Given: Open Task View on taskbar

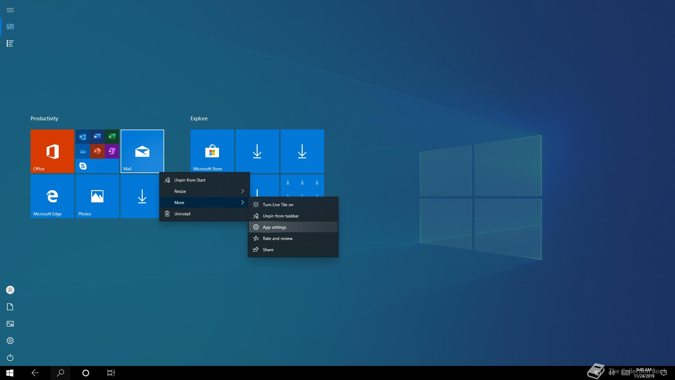Looking at the screenshot, I should (x=111, y=373).
